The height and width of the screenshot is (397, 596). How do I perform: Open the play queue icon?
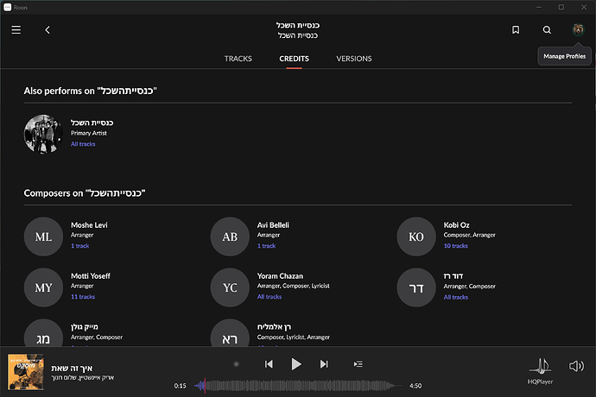pos(358,364)
